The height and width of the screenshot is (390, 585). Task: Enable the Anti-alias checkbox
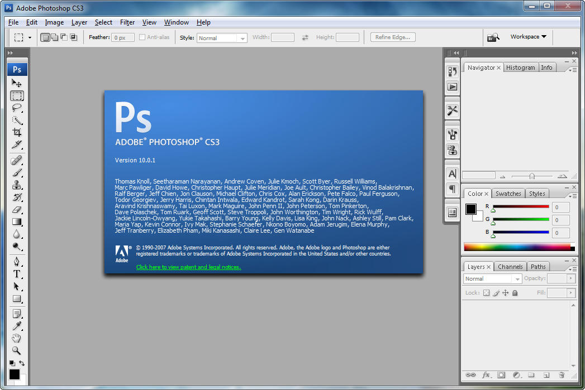142,37
